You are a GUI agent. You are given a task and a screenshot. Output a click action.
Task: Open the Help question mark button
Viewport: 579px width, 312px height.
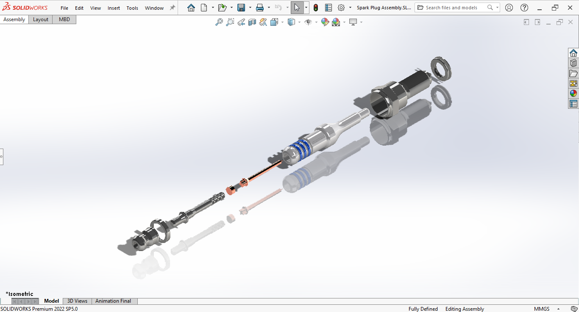pos(524,8)
